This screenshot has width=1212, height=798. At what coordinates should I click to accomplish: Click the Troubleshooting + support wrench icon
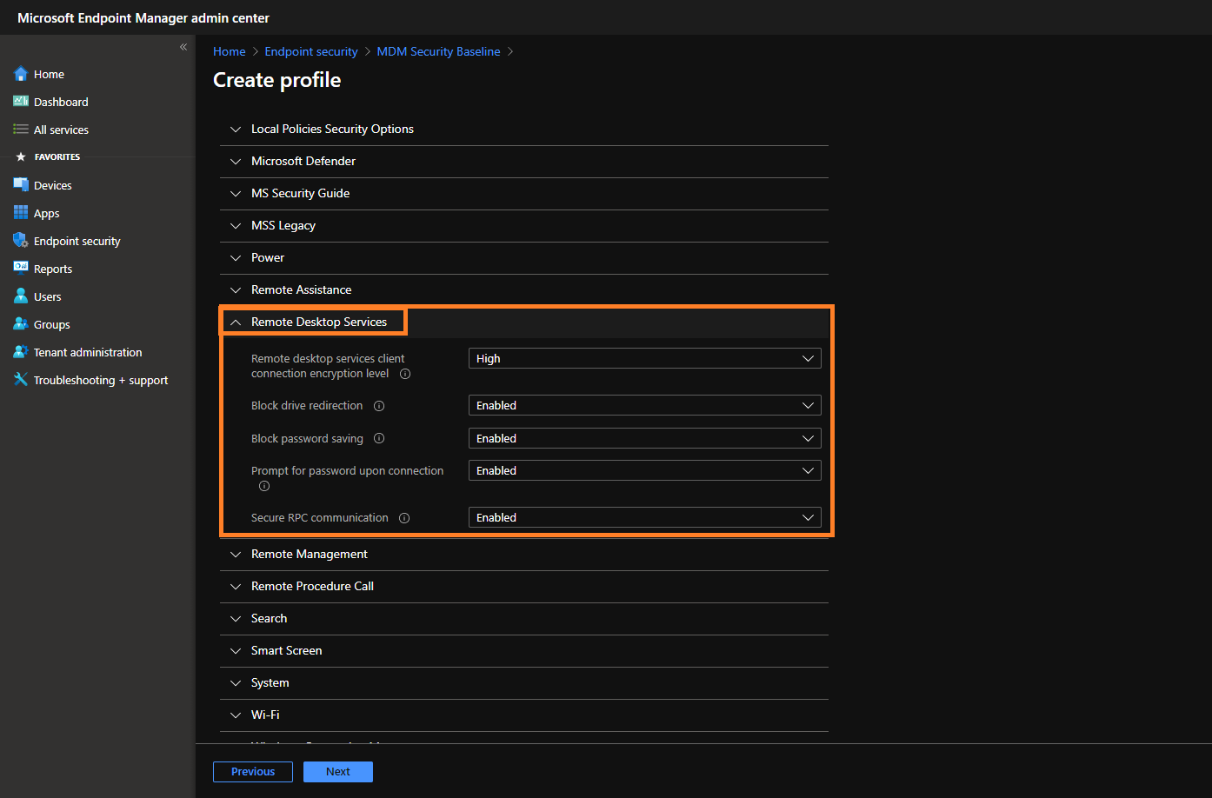click(21, 380)
